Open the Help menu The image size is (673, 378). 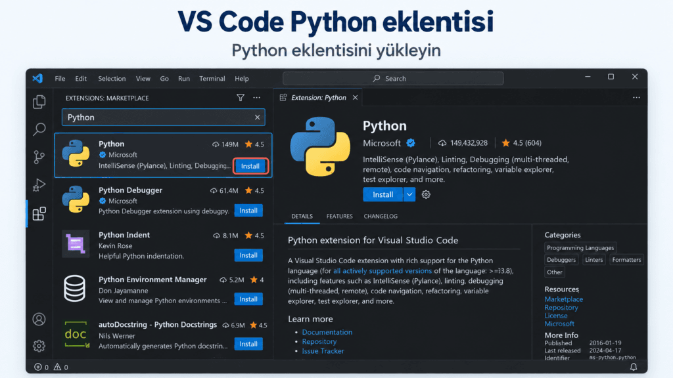(242, 79)
